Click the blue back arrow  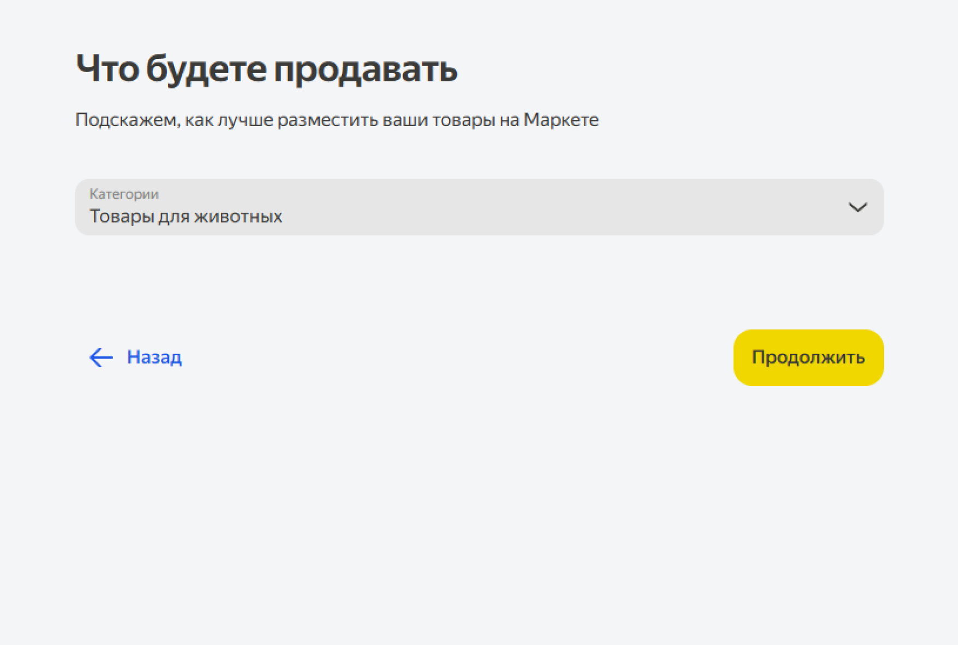101,357
